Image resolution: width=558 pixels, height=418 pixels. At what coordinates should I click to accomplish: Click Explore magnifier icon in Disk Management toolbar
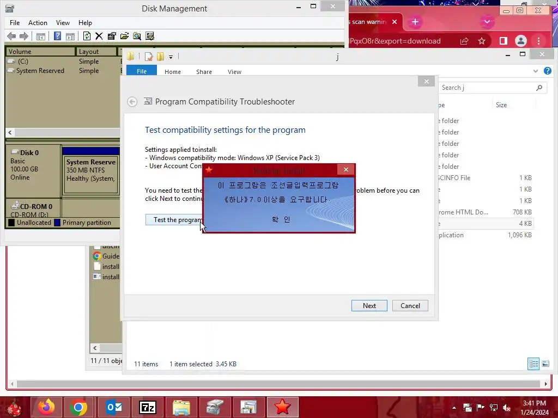pyautogui.click(x=137, y=36)
